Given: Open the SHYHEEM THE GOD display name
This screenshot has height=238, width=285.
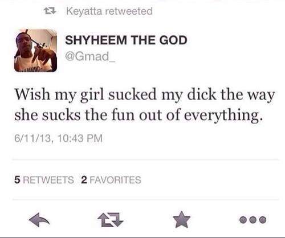Looking at the screenshot, I should [x=126, y=40].
